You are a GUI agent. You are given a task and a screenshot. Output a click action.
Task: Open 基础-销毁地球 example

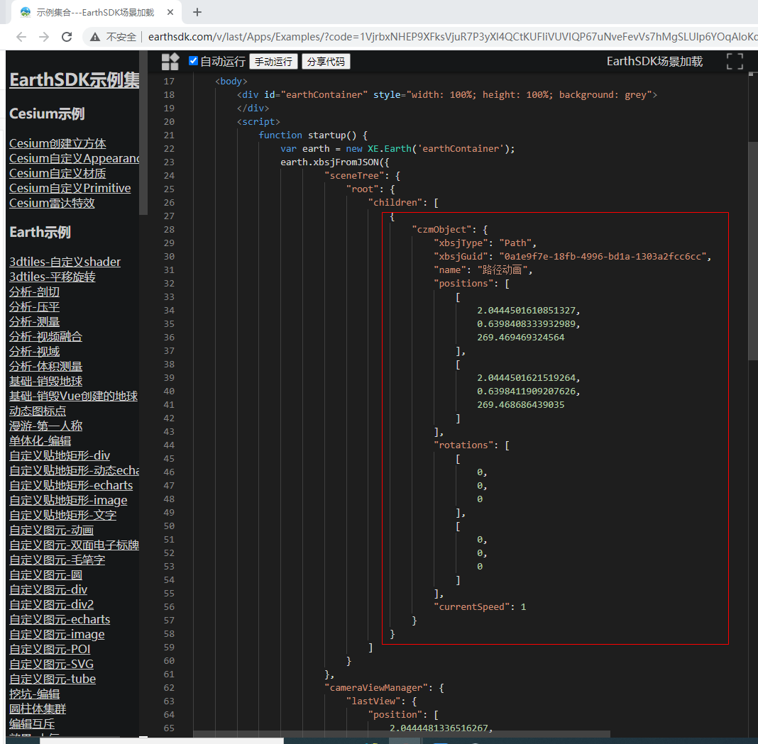(x=46, y=382)
